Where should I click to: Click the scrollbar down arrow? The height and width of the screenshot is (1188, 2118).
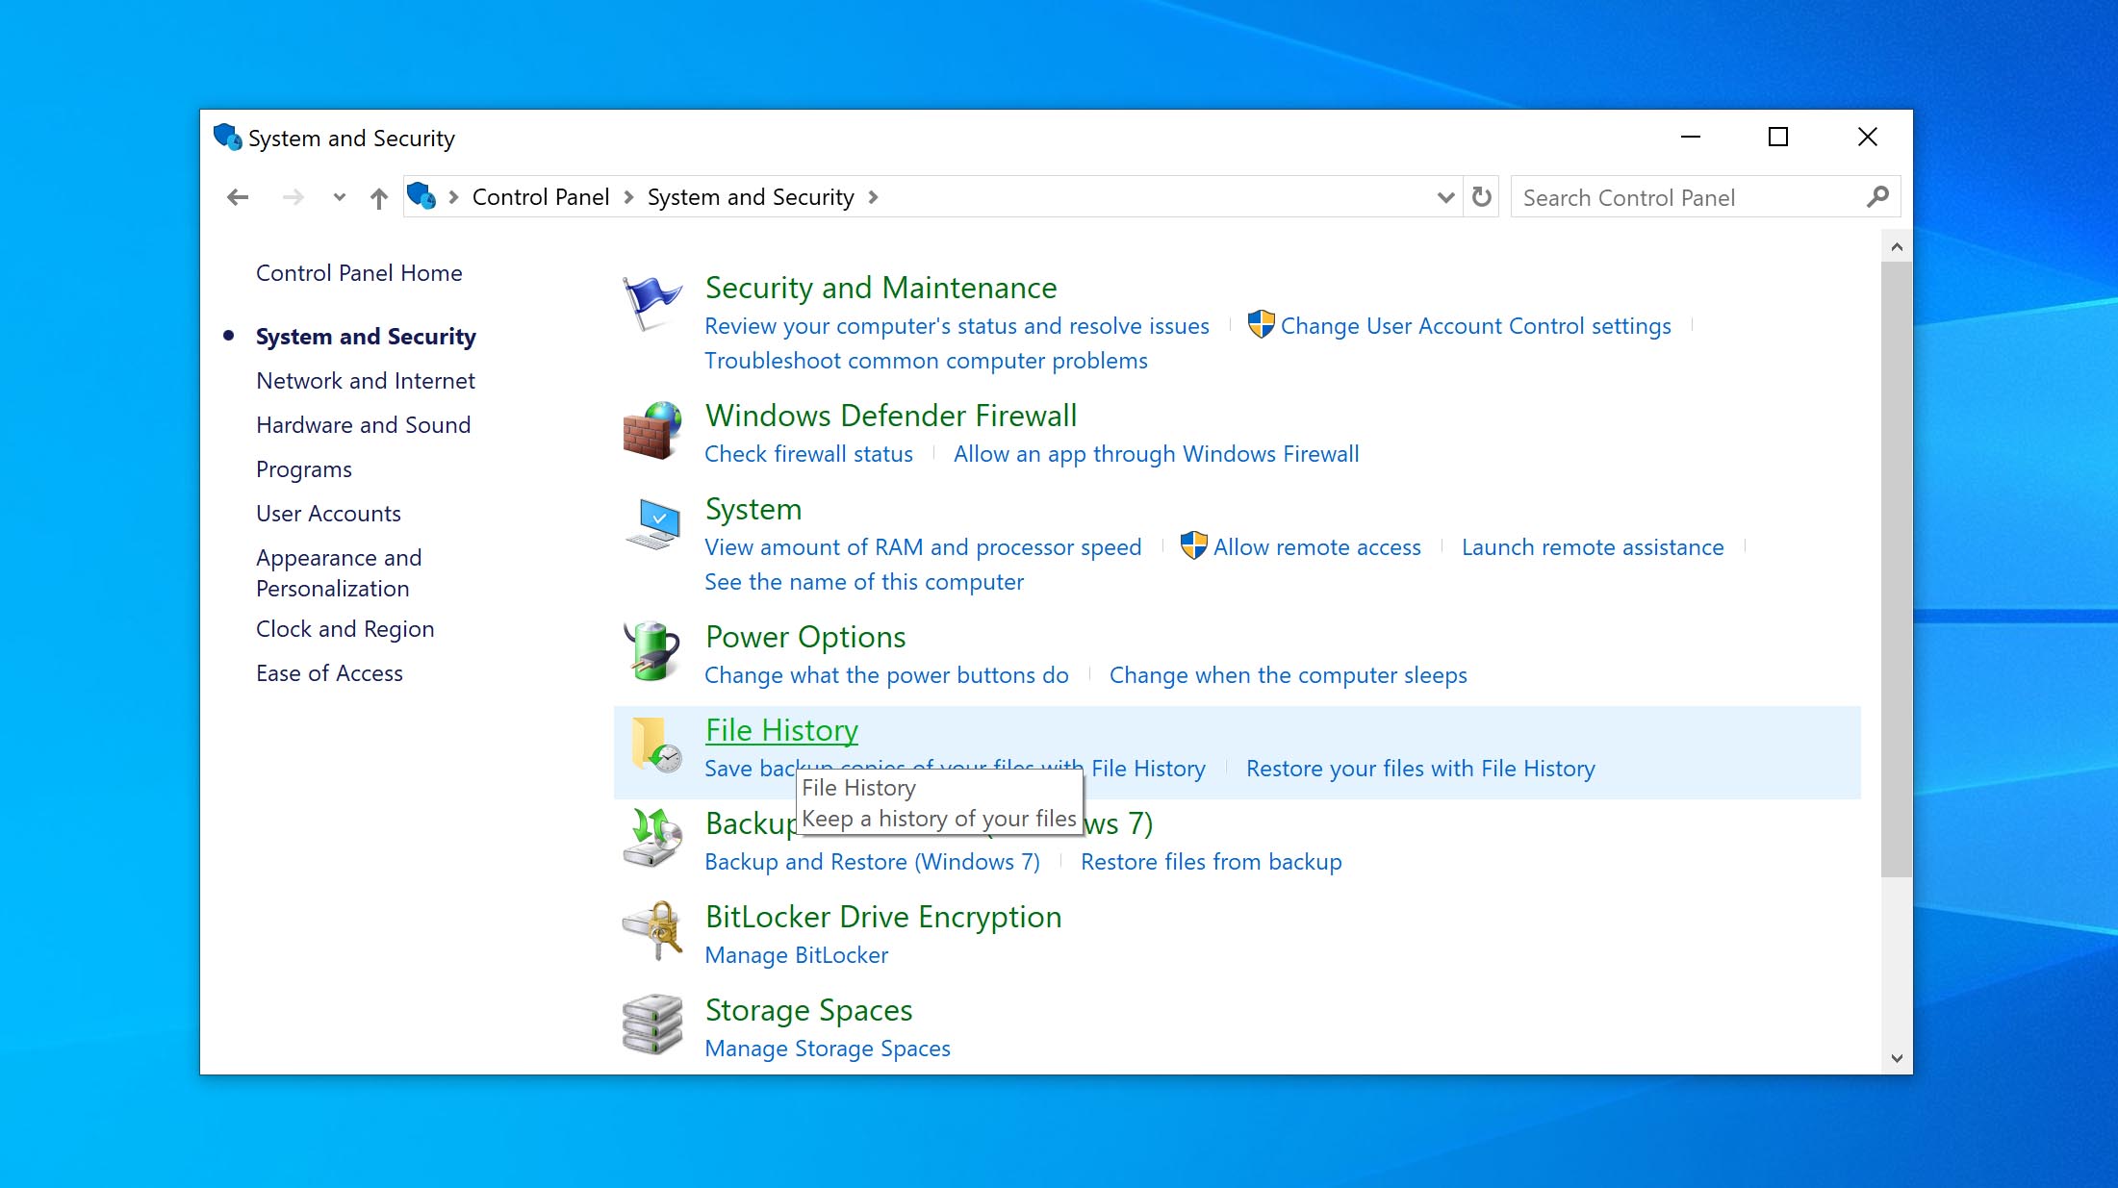[x=1896, y=1058]
